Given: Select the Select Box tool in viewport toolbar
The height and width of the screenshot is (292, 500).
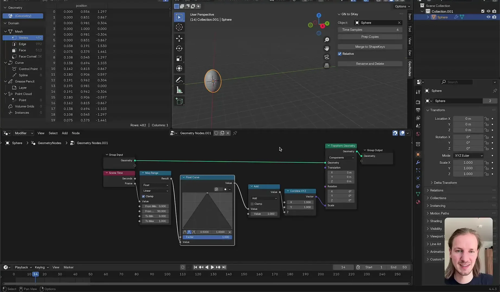Looking at the screenshot, I should pyautogui.click(x=179, y=17).
